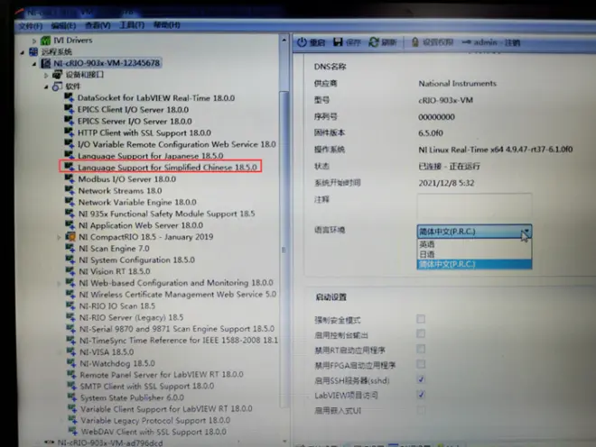
Task: Select Japanese (日语) in locale dropdown list
Action: click(474, 254)
